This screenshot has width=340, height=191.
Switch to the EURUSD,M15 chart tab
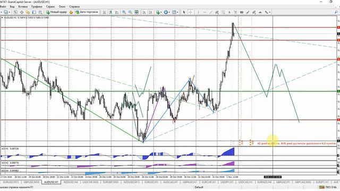pyautogui.click(x=11, y=182)
